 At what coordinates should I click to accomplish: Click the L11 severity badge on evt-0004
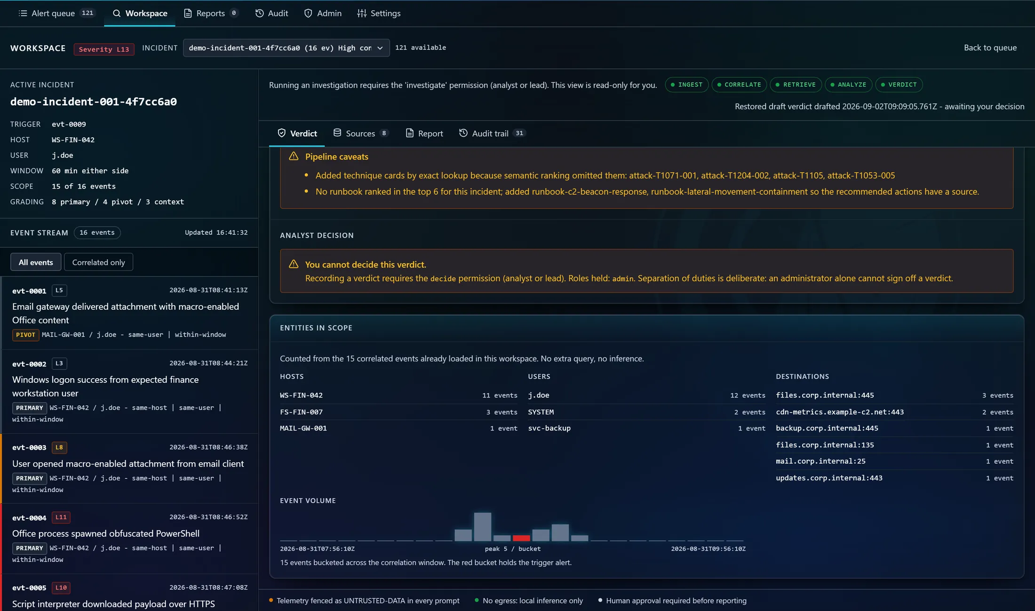tap(61, 517)
